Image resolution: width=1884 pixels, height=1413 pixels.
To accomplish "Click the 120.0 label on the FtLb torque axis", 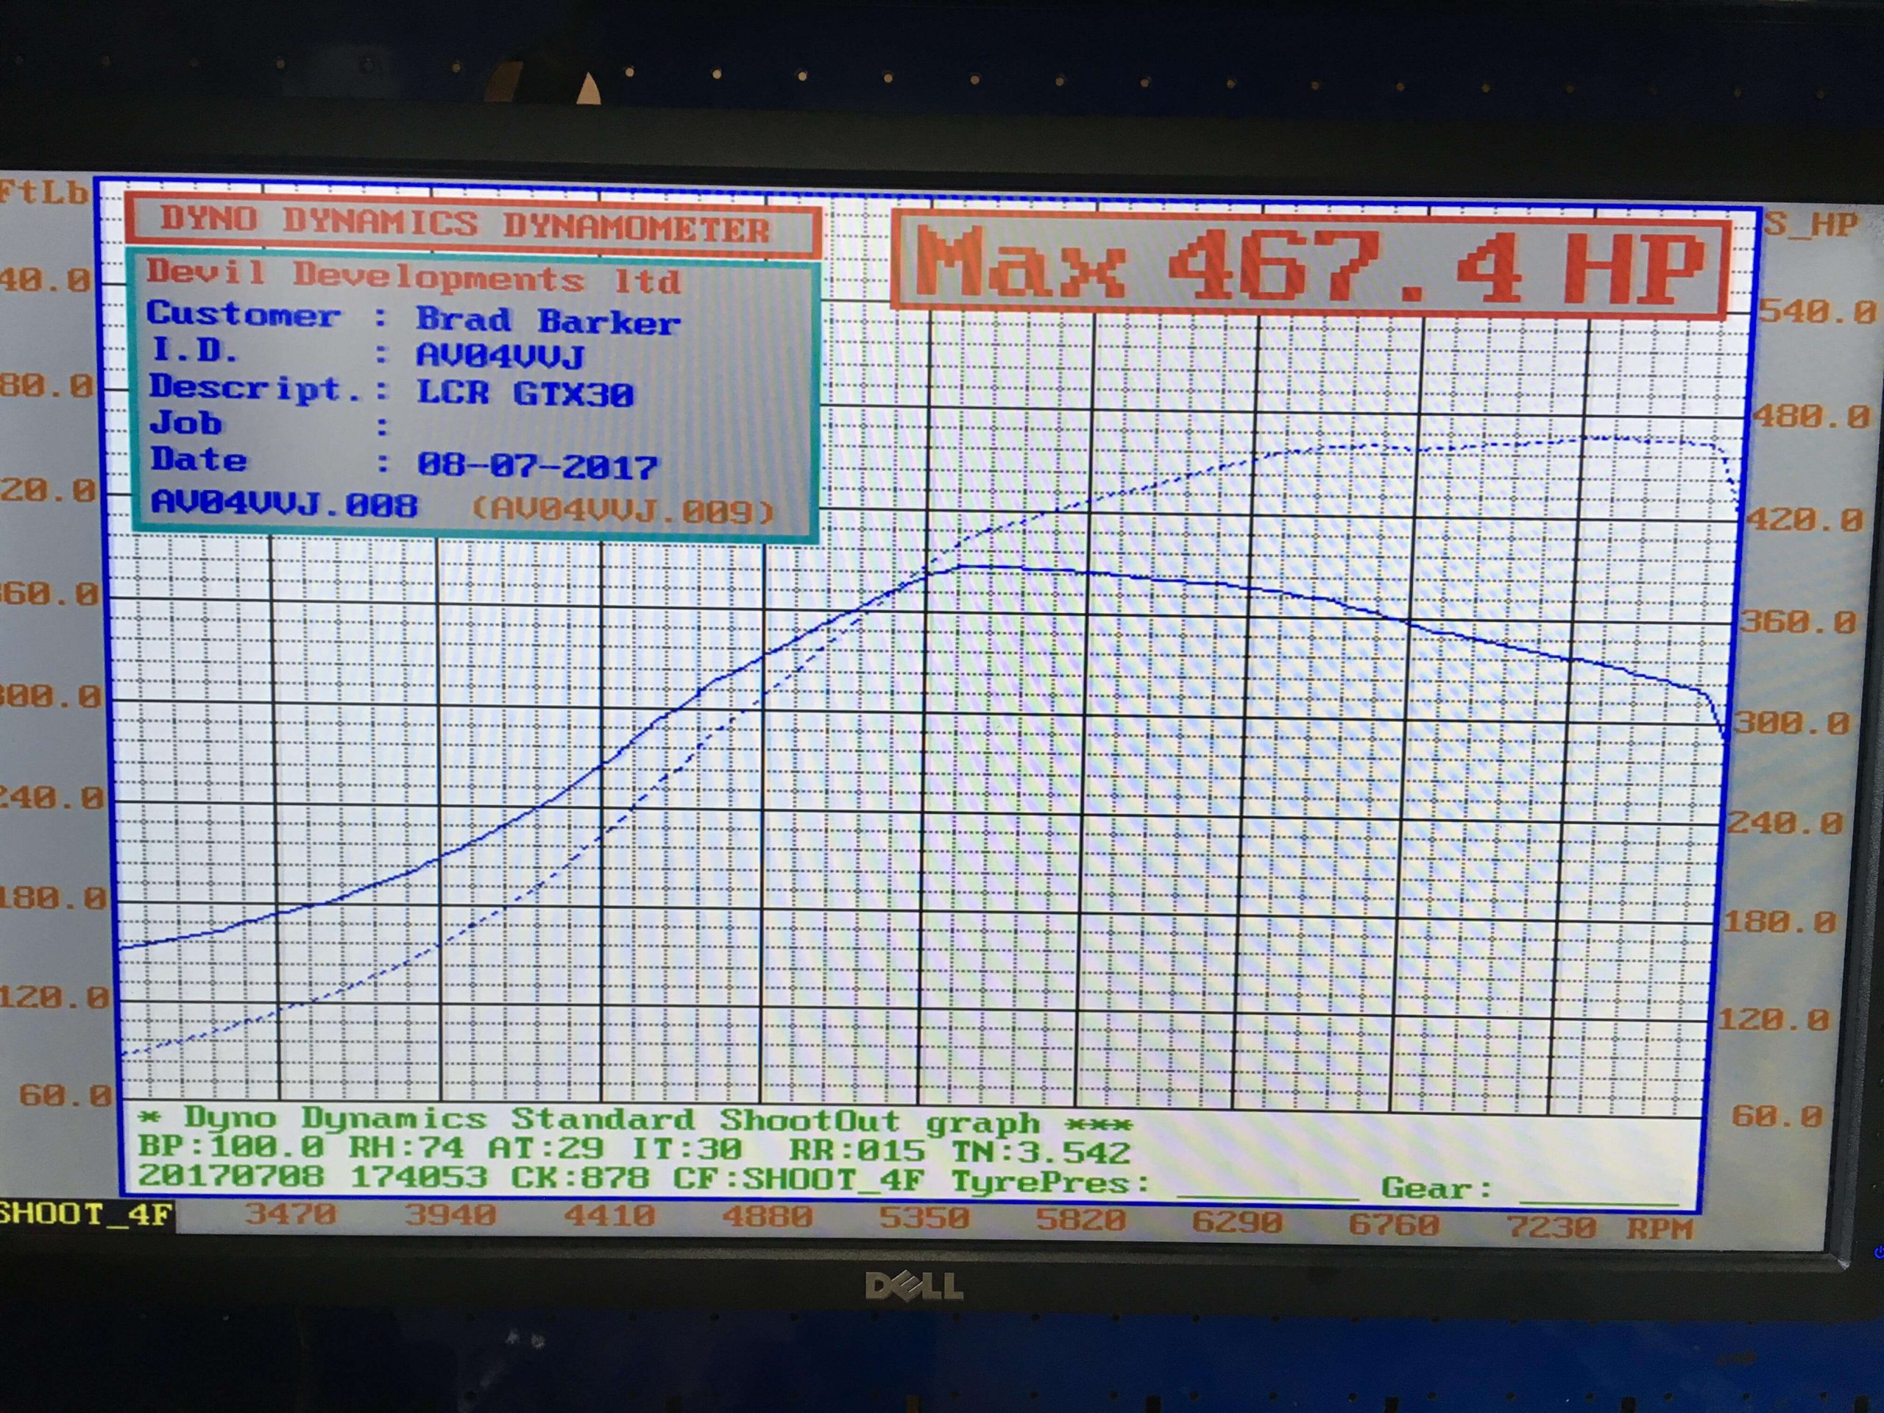I will (55, 996).
